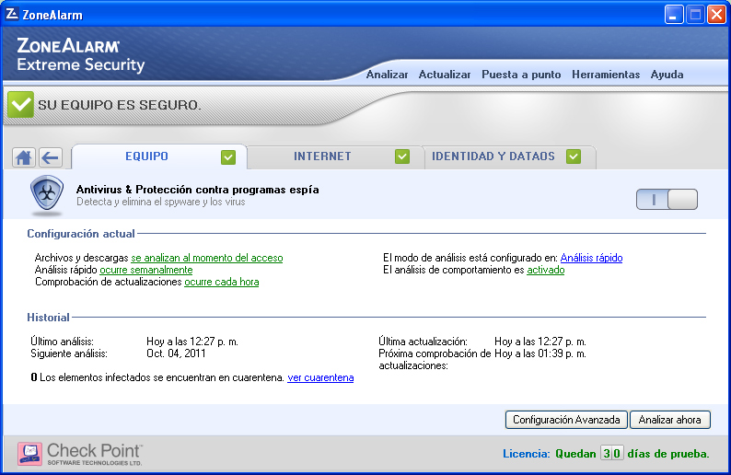Open the Actualizar menu
The height and width of the screenshot is (475, 731).
point(445,75)
